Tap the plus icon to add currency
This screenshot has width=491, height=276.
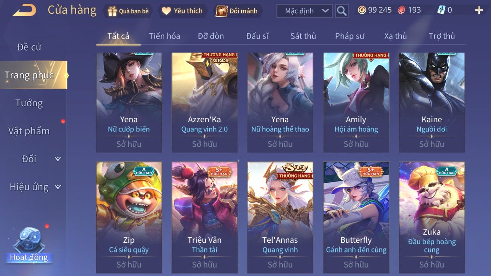click(x=479, y=10)
